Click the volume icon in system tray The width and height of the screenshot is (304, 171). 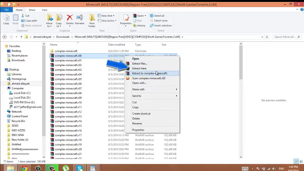274,169
